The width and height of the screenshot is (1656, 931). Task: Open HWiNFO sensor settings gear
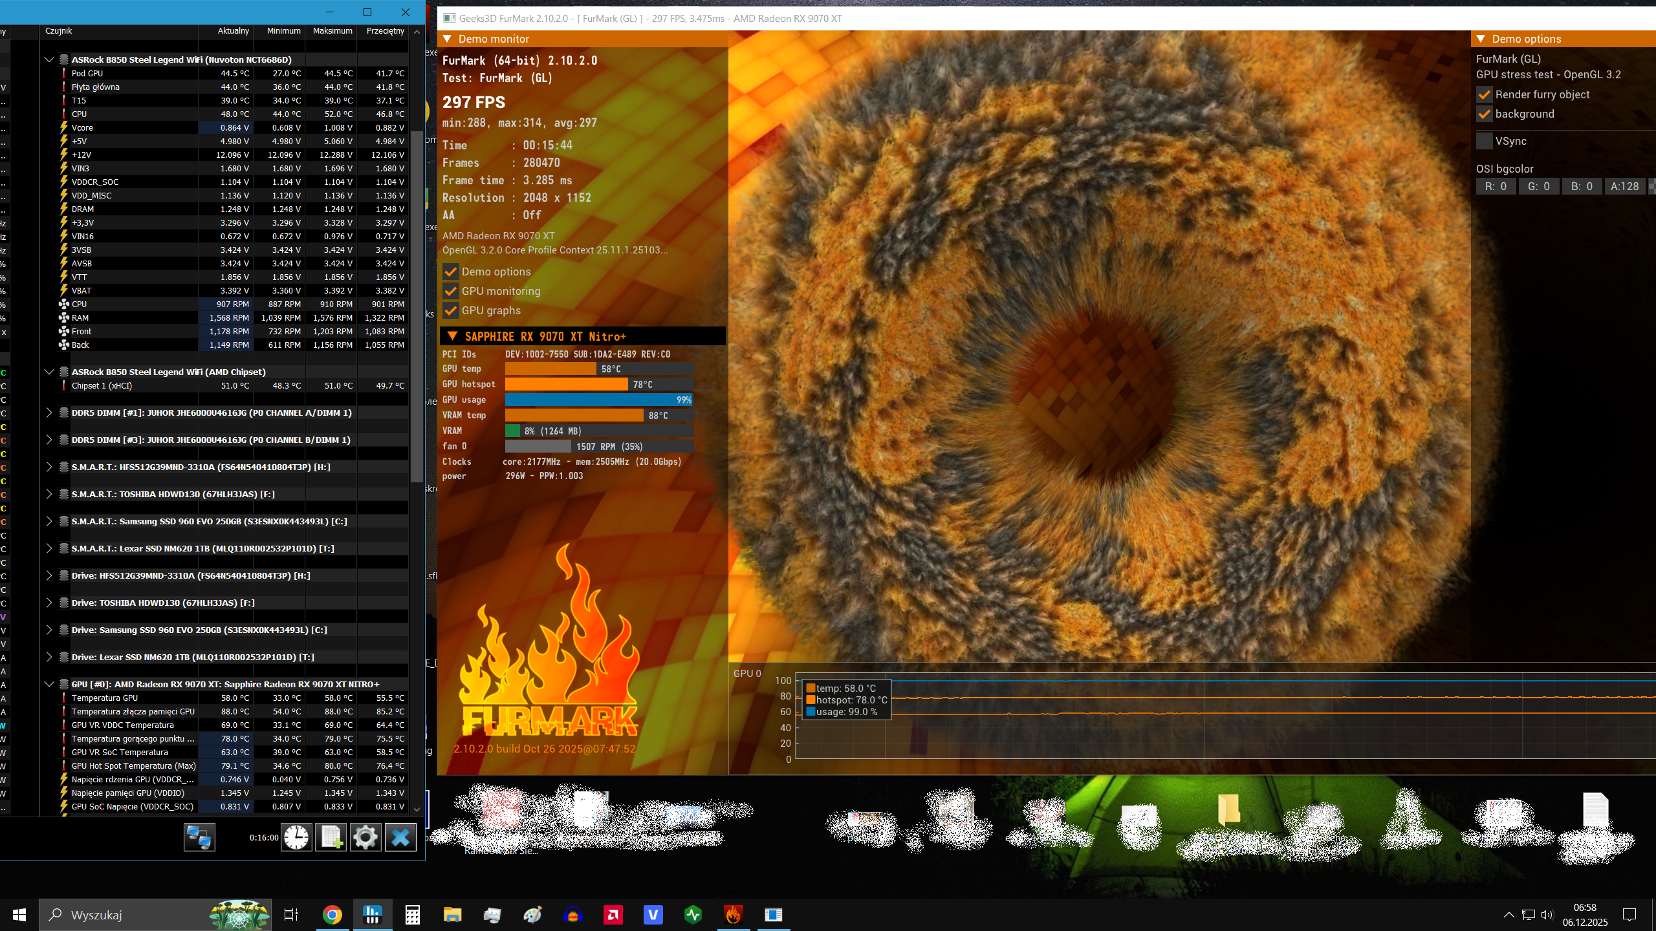point(365,838)
